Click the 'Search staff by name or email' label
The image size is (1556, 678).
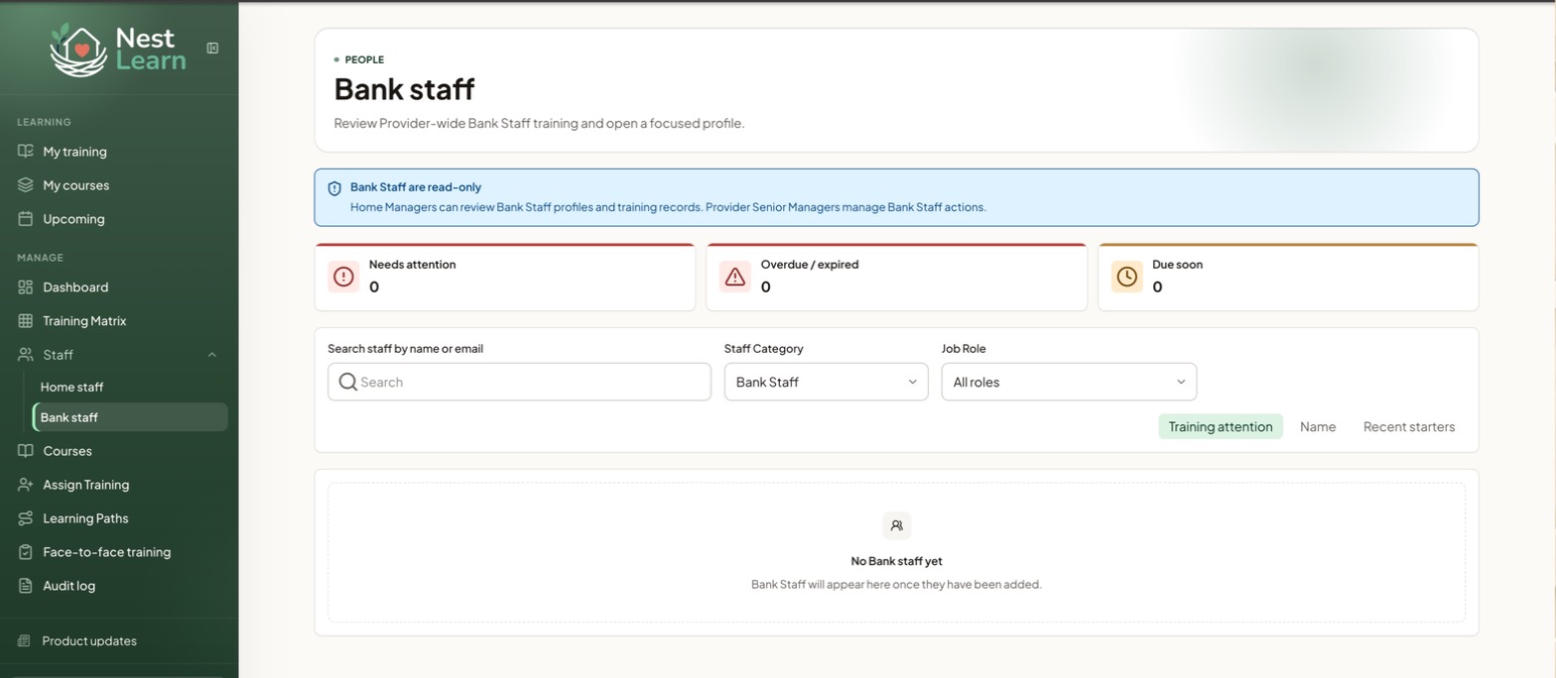point(405,349)
